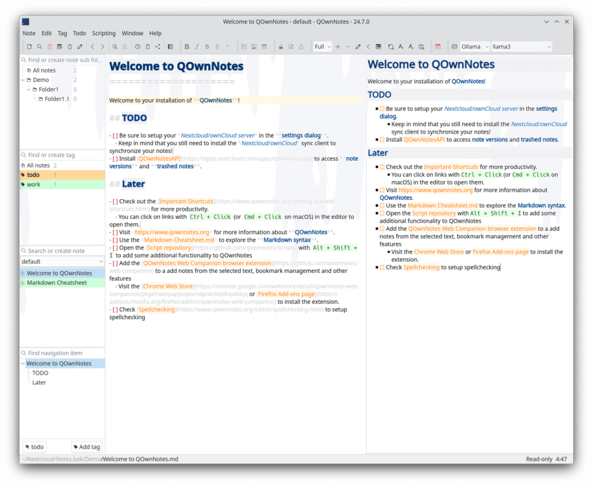
Task: Apply Italic formatting
Action: (197, 47)
